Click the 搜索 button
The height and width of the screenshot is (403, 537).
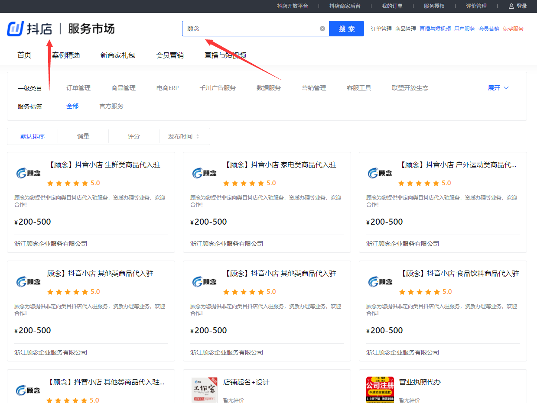pos(346,29)
